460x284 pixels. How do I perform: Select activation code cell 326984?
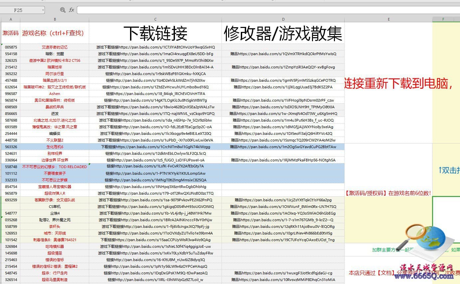point(11,246)
